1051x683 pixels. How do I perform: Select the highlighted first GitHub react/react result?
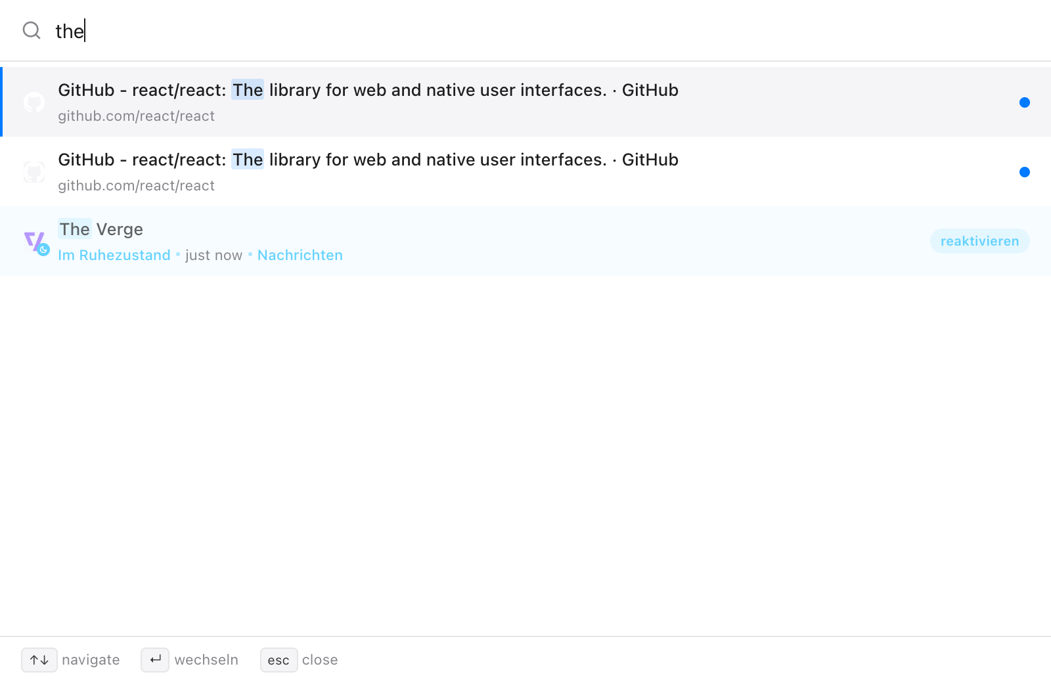click(x=525, y=102)
